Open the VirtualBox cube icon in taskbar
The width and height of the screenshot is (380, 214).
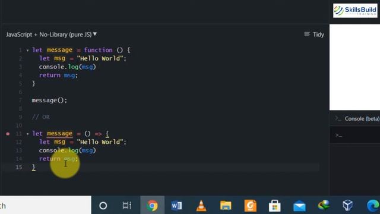347,205
